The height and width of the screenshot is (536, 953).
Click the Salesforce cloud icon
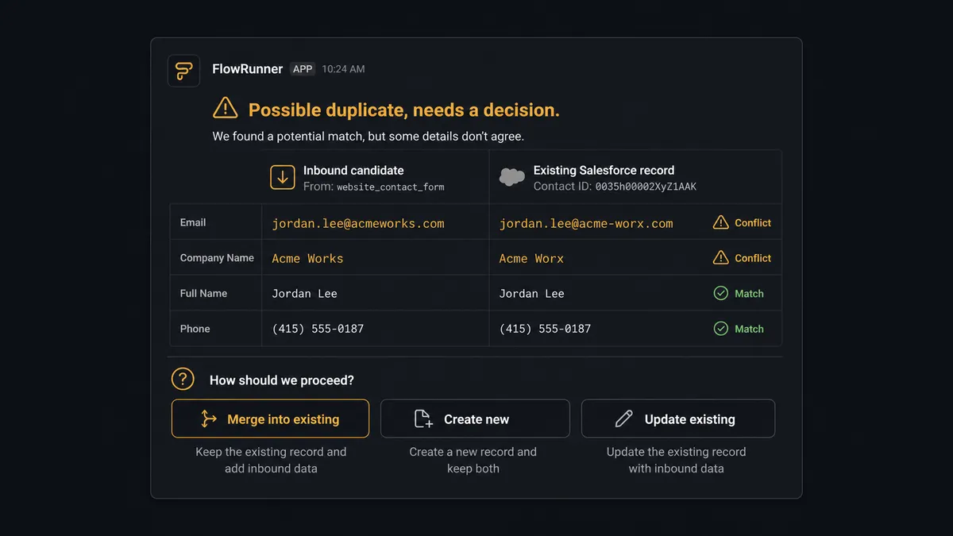pos(512,177)
